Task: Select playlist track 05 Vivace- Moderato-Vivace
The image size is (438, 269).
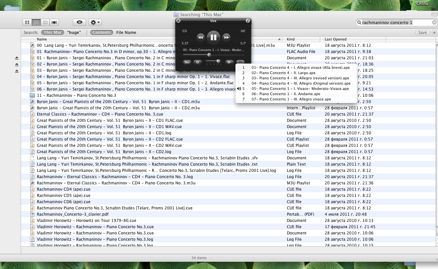Action: [296, 89]
